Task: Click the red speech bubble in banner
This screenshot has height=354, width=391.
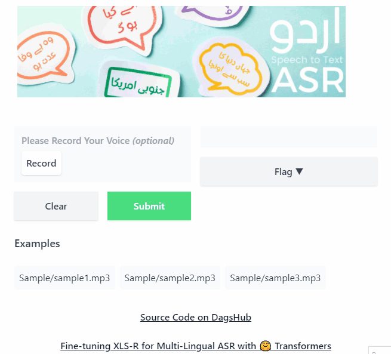Action: point(122,24)
